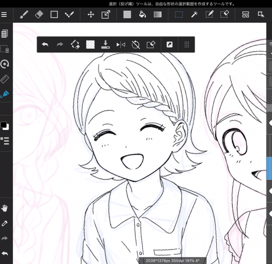Select the Eraser tool in top toolbar
The image size is (272, 264).
(x=39, y=14)
